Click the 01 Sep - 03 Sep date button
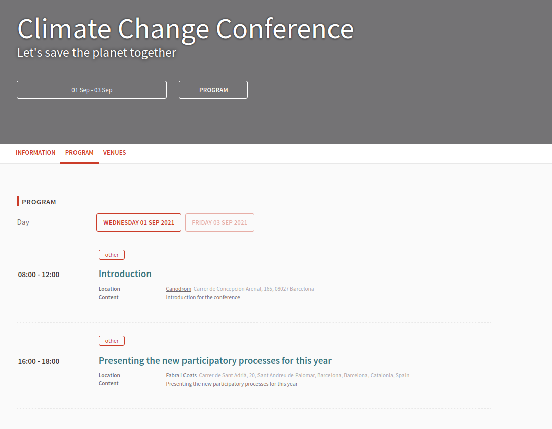 (x=92, y=90)
